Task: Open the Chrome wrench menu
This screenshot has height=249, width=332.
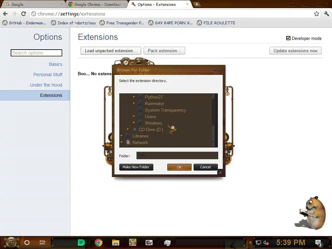Action: [x=326, y=14]
